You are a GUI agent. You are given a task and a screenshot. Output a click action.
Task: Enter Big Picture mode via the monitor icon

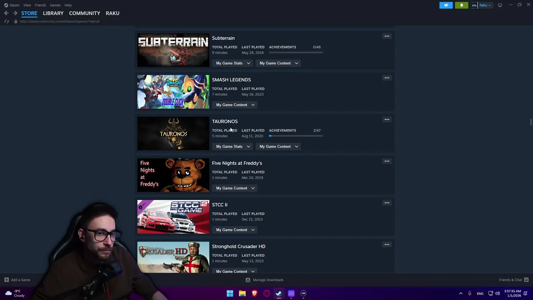tap(500, 5)
